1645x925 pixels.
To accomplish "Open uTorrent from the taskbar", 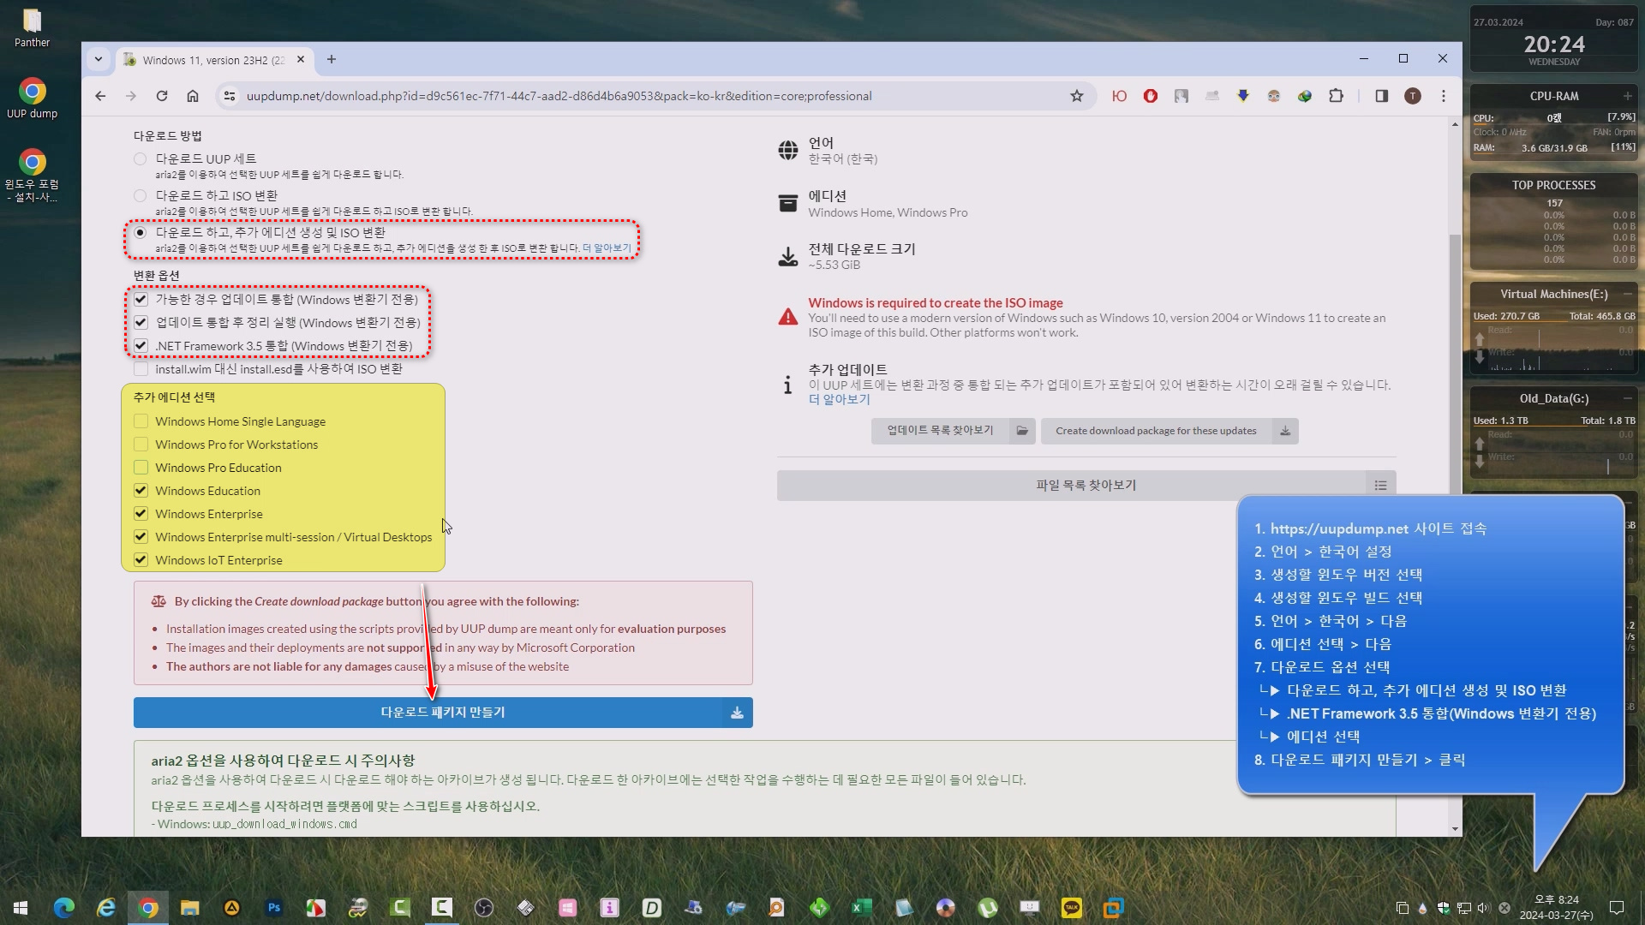I will (x=988, y=907).
